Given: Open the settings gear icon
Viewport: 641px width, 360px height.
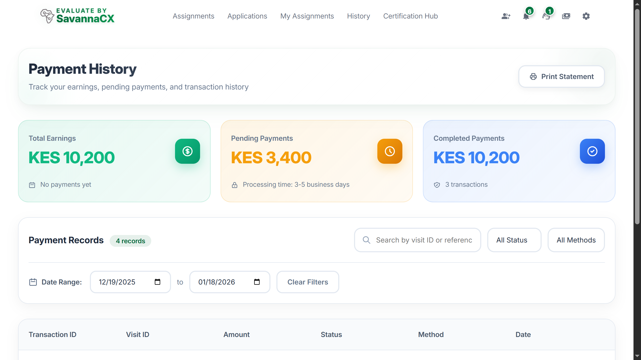Looking at the screenshot, I should pyautogui.click(x=586, y=16).
